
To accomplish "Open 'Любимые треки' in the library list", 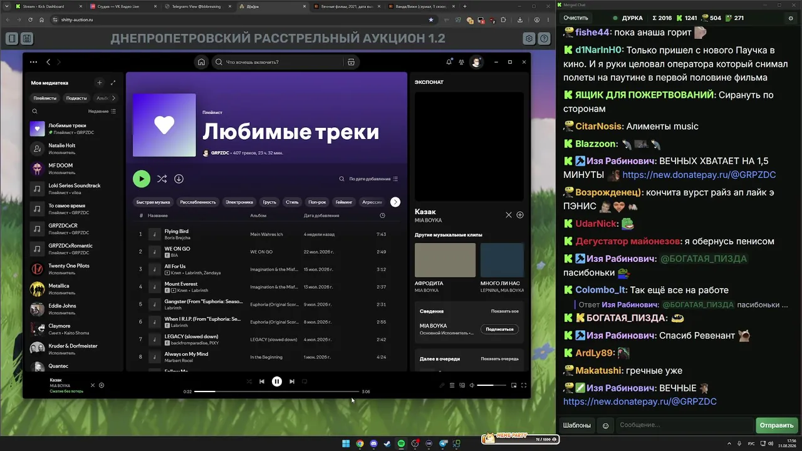I will point(75,128).
